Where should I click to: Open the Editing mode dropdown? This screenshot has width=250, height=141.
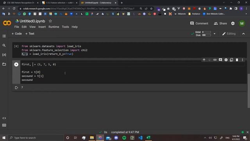point(229,34)
